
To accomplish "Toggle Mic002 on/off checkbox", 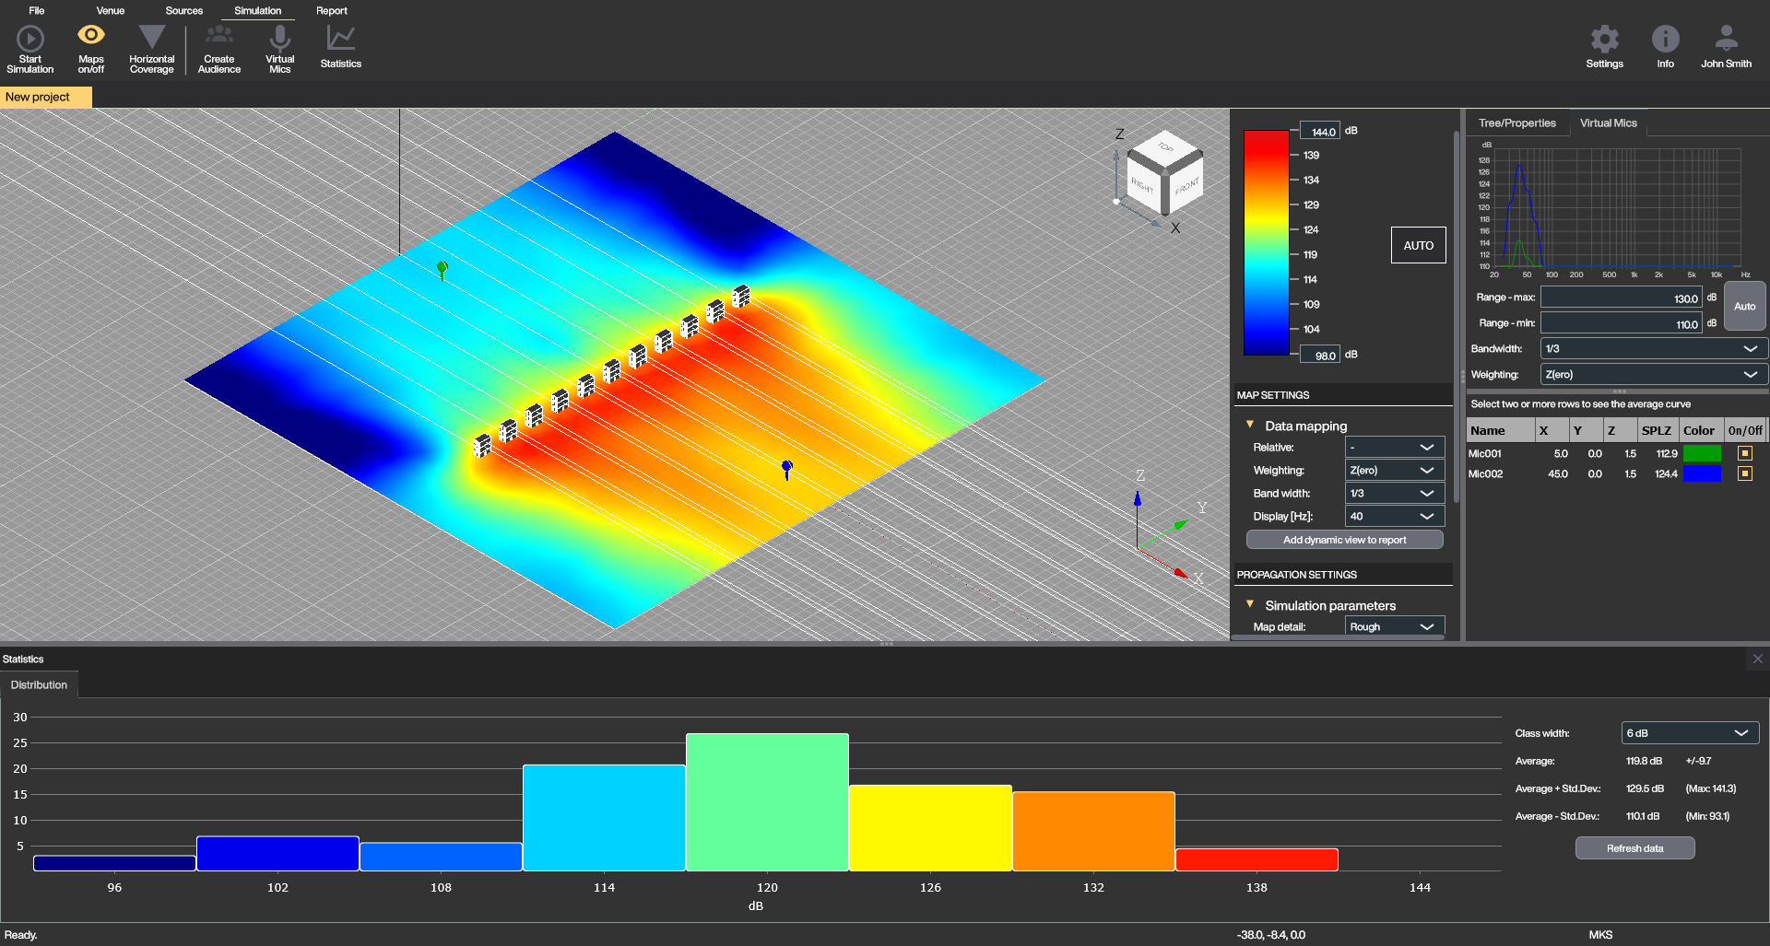I will coord(1744,473).
